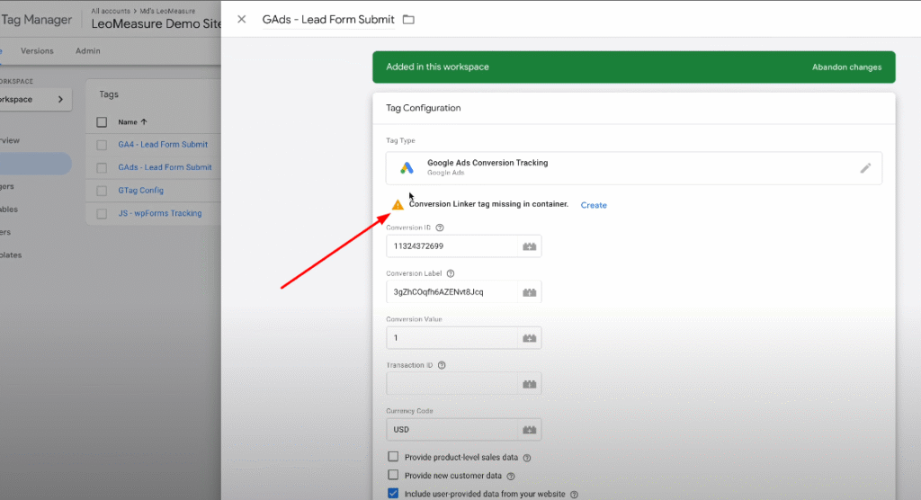This screenshot has height=500, width=921.
Task: Click Create to add Conversion Linker tag
Action: point(594,205)
